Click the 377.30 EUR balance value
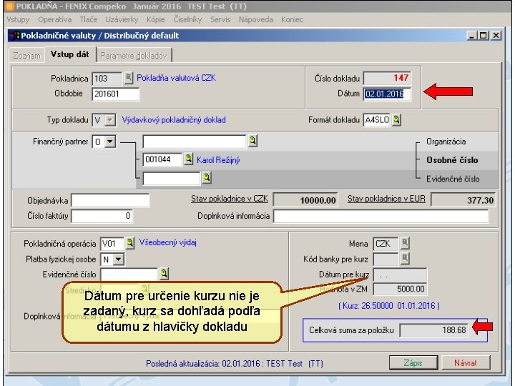Image resolution: width=515 pixels, height=386 pixels. 463,200
